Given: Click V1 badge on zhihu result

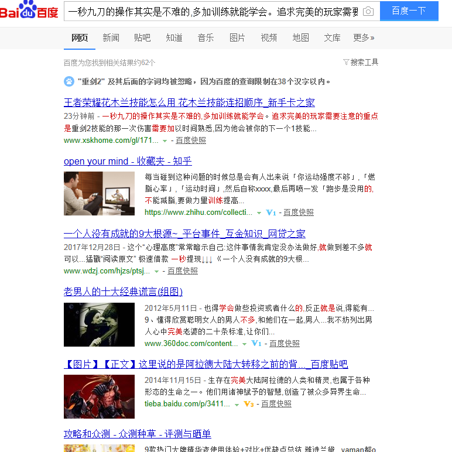Looking at the screenshot, I should coord(270,213).
